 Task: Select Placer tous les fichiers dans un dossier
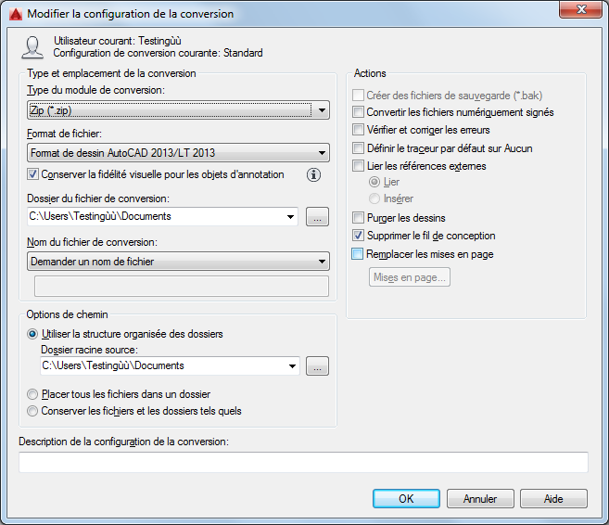coord(32,394)
